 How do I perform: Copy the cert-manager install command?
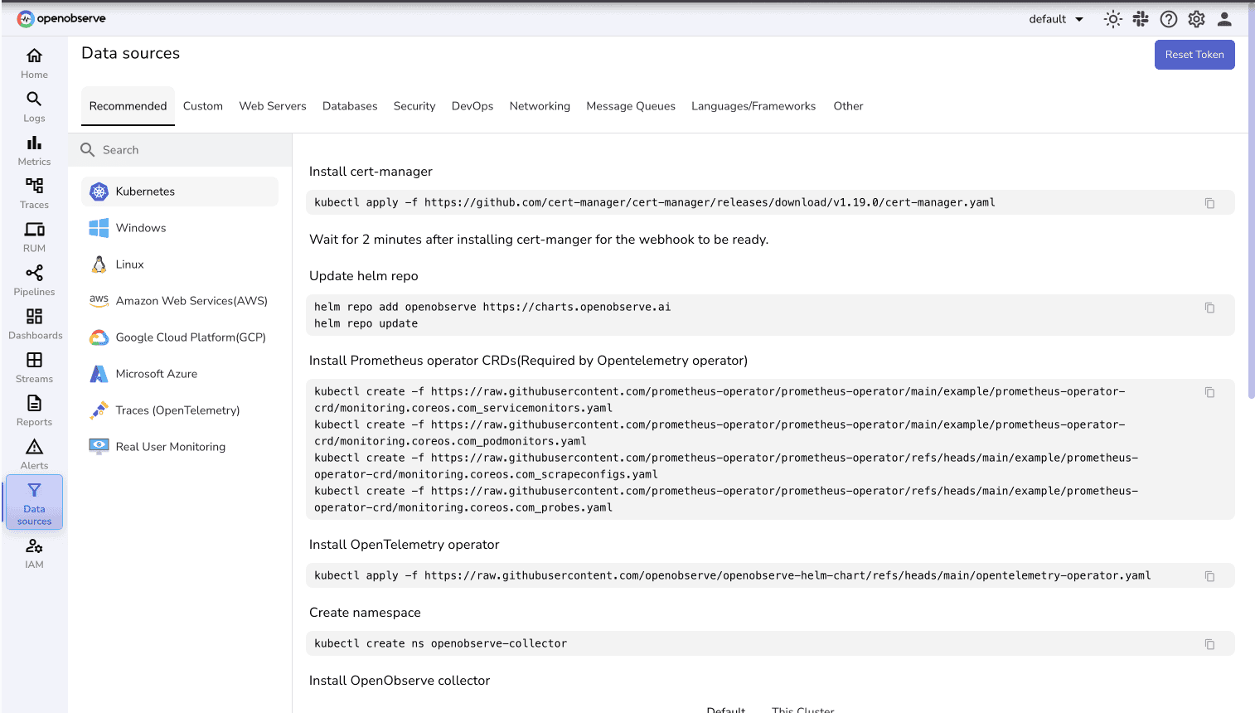tap(1209, 202)
